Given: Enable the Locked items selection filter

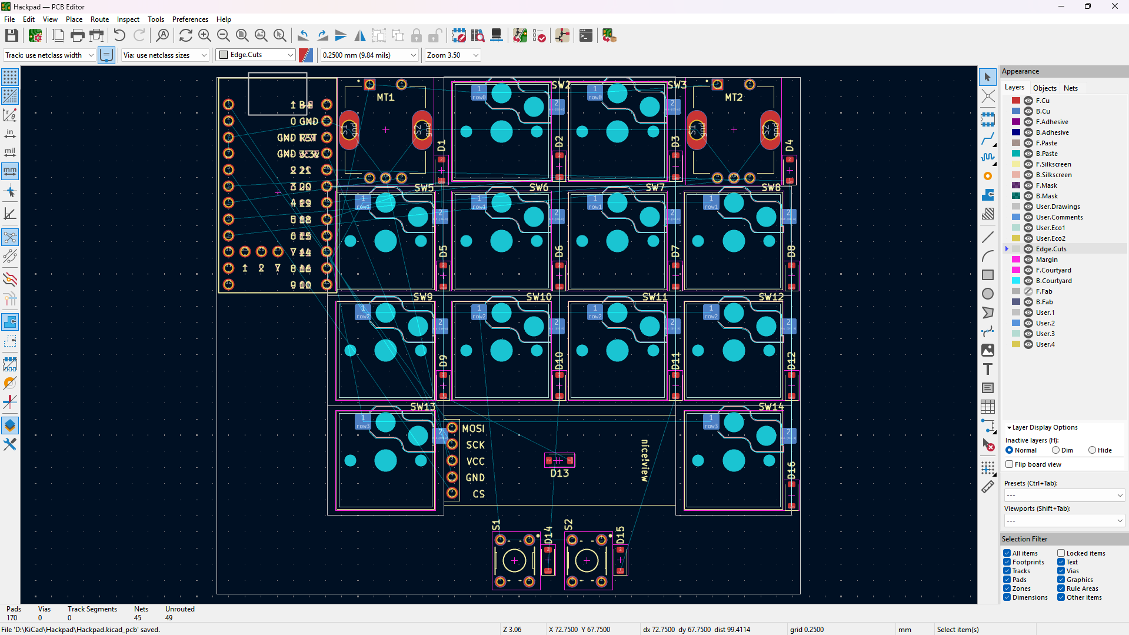Looking at the screenshot, I should click(x=1061, y=553).
